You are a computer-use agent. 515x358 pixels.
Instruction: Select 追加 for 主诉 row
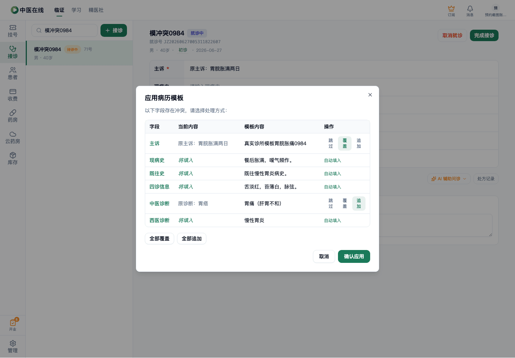[359, 143]
